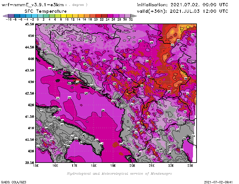This screenshot has height=184, width=239.
Task: Click the 'initialisation: 2021.07.02. 00:00 UTC' text
Action: (x=183, y=5)
